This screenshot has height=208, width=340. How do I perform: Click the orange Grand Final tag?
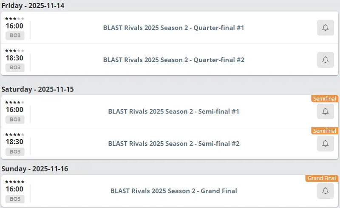pyautogui.click(x=322, y=178)
